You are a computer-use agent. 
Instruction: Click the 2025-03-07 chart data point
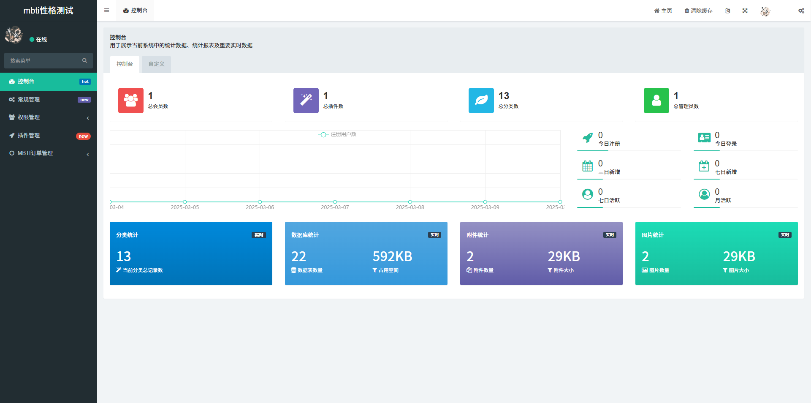coord(335,202)
